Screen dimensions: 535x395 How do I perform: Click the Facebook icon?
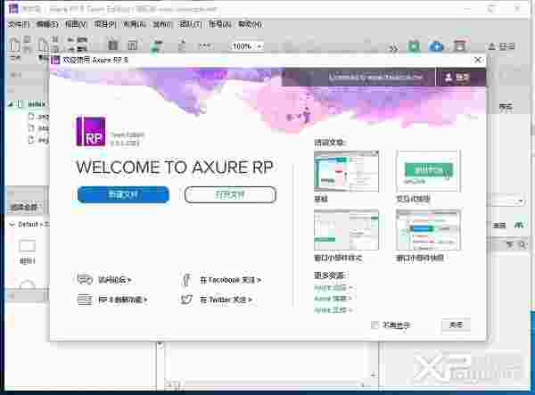click(x=186, y=280)
